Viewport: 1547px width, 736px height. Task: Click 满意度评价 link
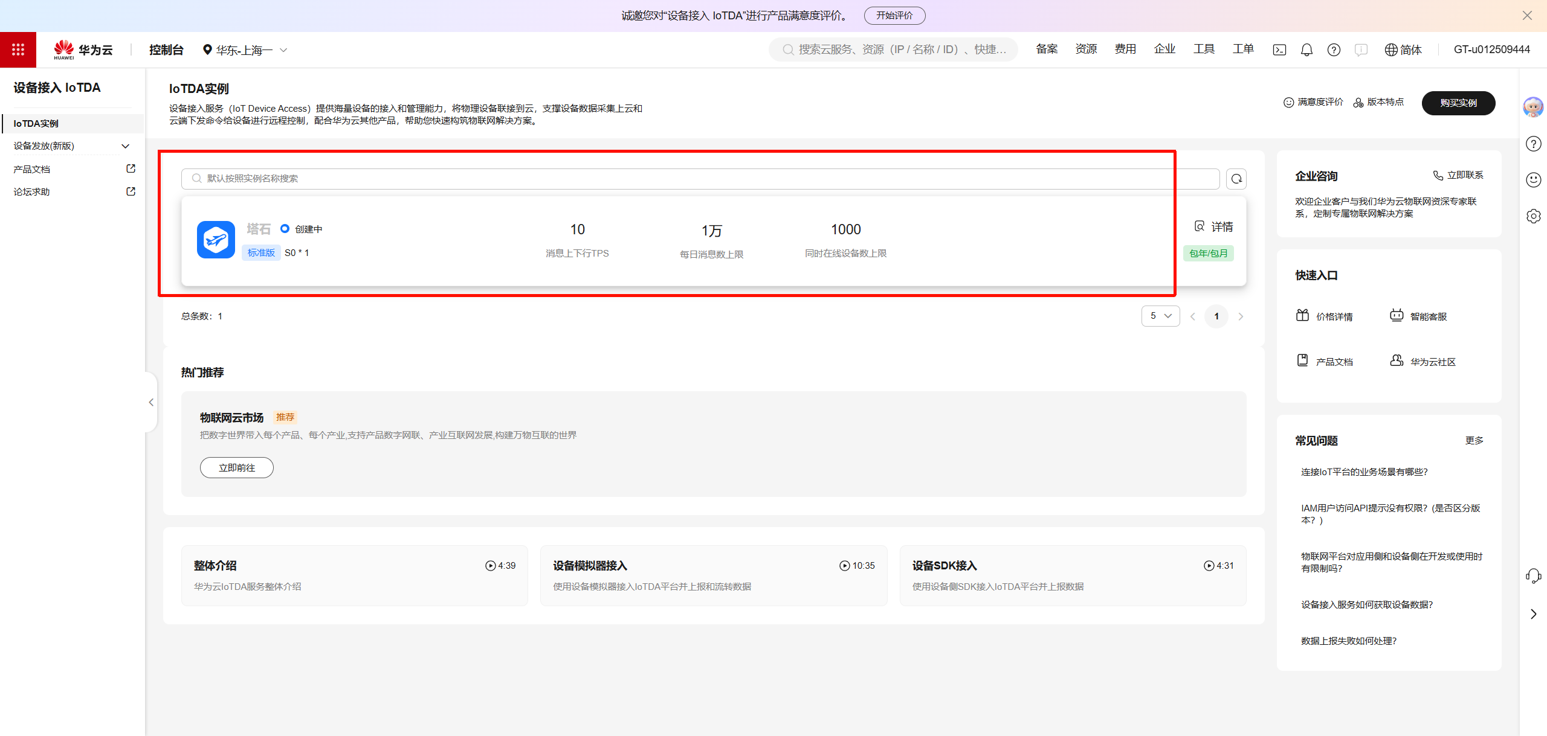(1313, 102)
